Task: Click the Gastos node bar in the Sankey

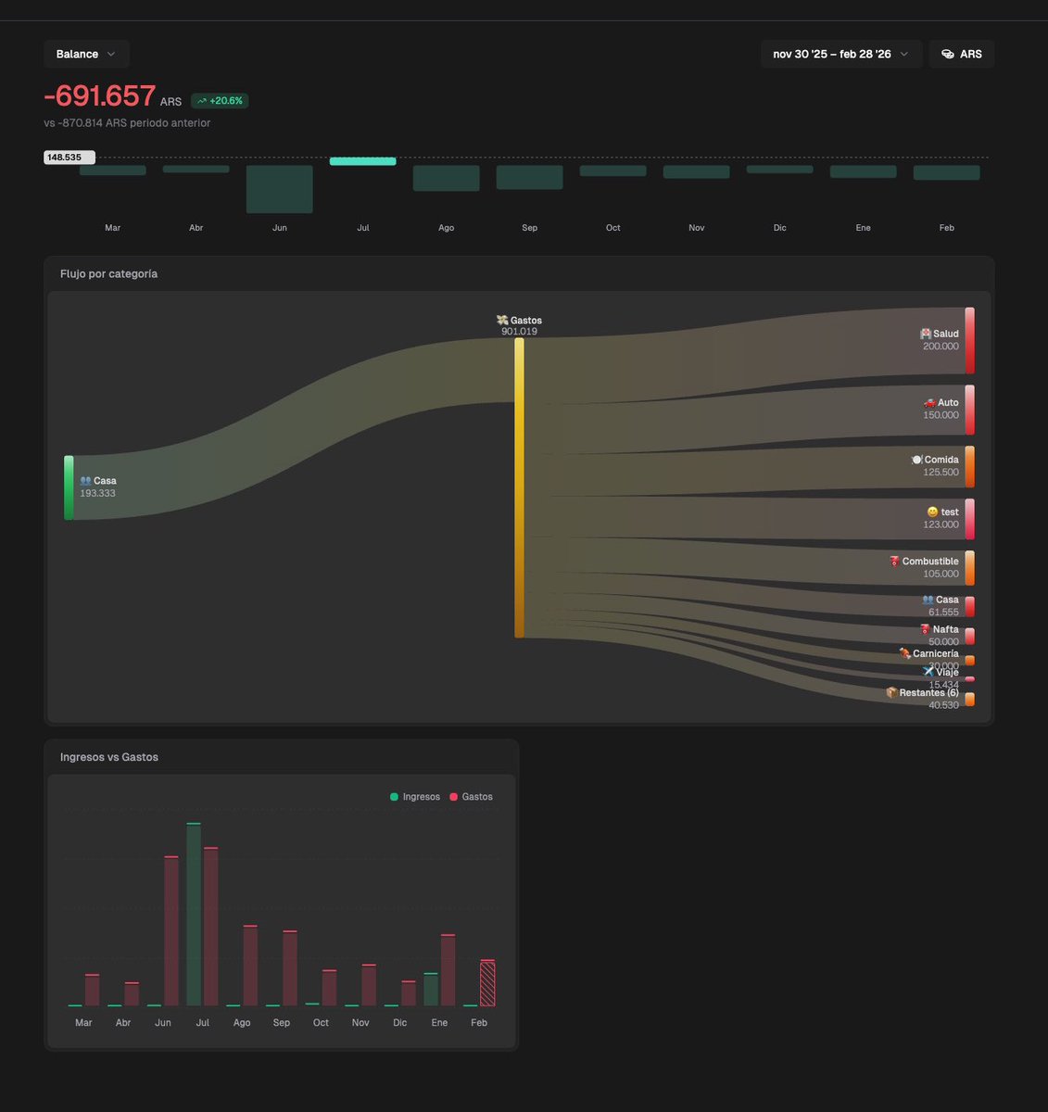Action: pyautogui.click(x=520, y=487)
